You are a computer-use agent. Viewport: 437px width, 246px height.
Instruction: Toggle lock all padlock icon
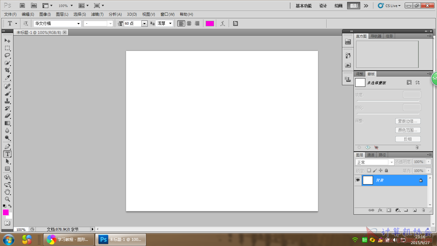click(386, 171)
